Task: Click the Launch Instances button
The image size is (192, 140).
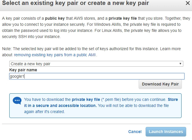Action: click(166, 132)
